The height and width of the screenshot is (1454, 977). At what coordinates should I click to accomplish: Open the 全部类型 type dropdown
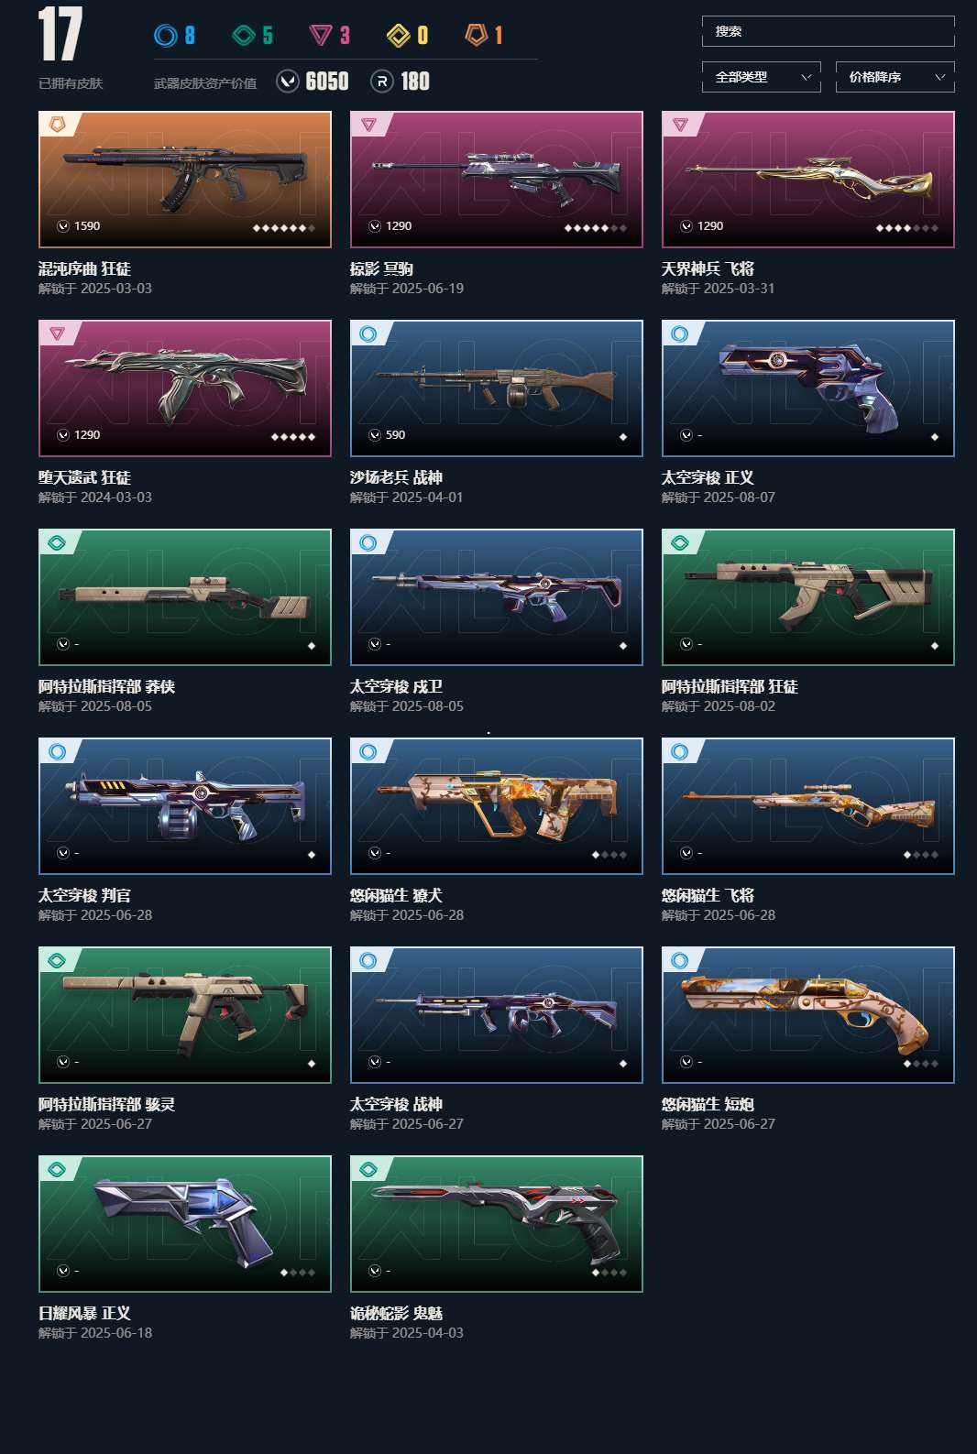coord(762,77)
